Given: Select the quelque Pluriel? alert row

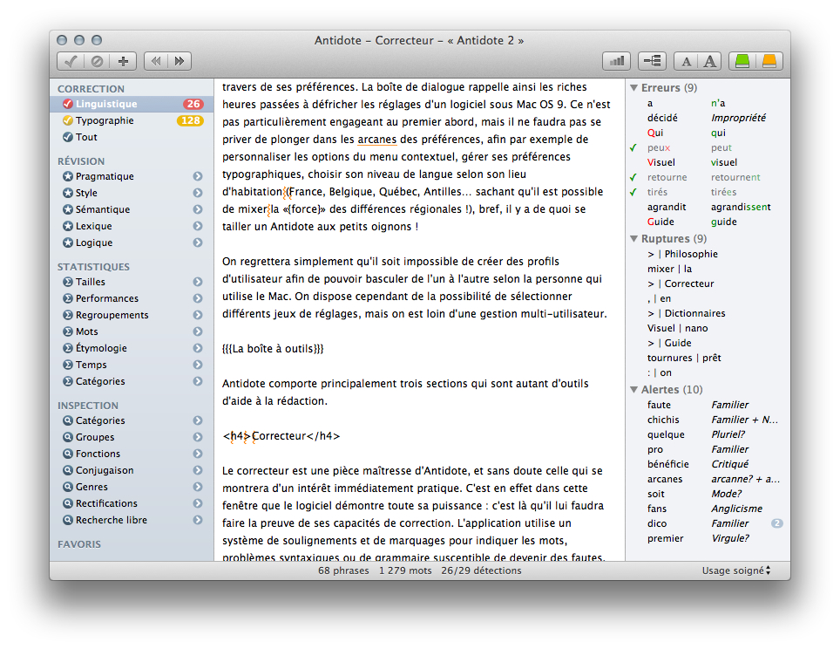Looking at the screenshot, I should click(x=708, y=435).
